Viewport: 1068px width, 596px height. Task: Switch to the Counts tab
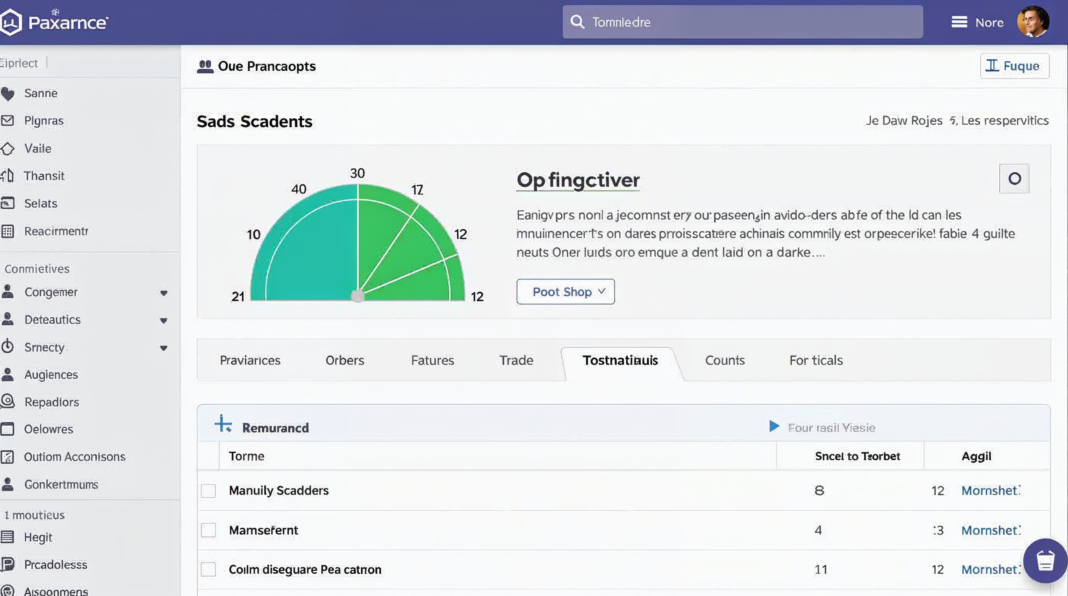coord(725,360)
